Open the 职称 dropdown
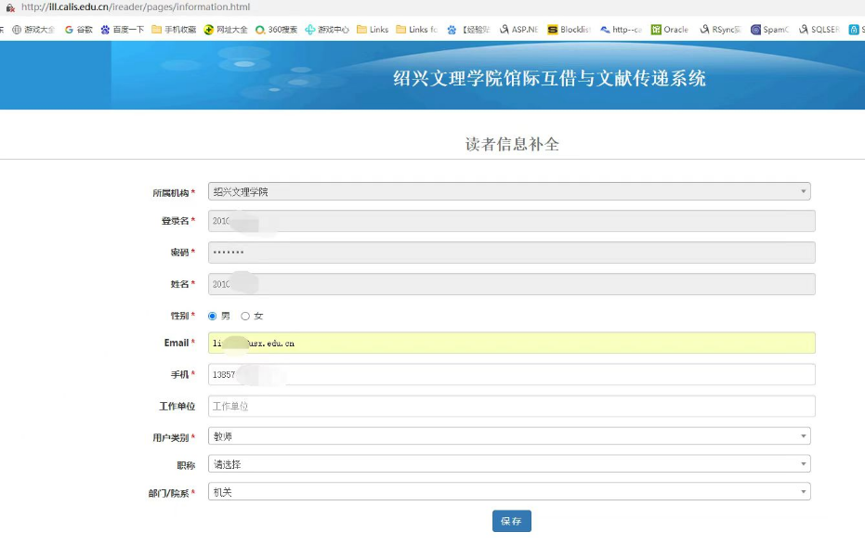This screenshot has height=545, width=865. click(x=509, y=464)
